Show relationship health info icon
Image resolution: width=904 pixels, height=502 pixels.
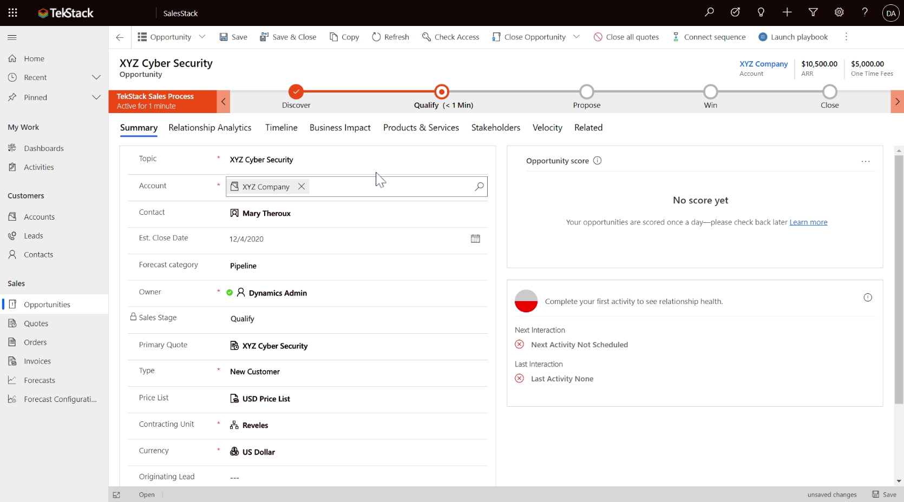(868, 298)
